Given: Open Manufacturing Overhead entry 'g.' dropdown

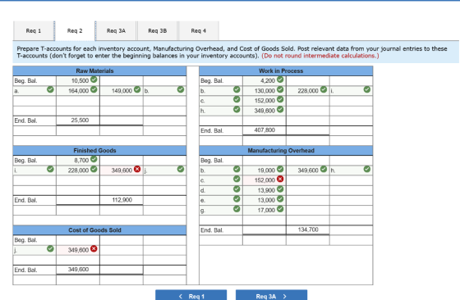Looking at the screenshot, I should coord(221,210).
